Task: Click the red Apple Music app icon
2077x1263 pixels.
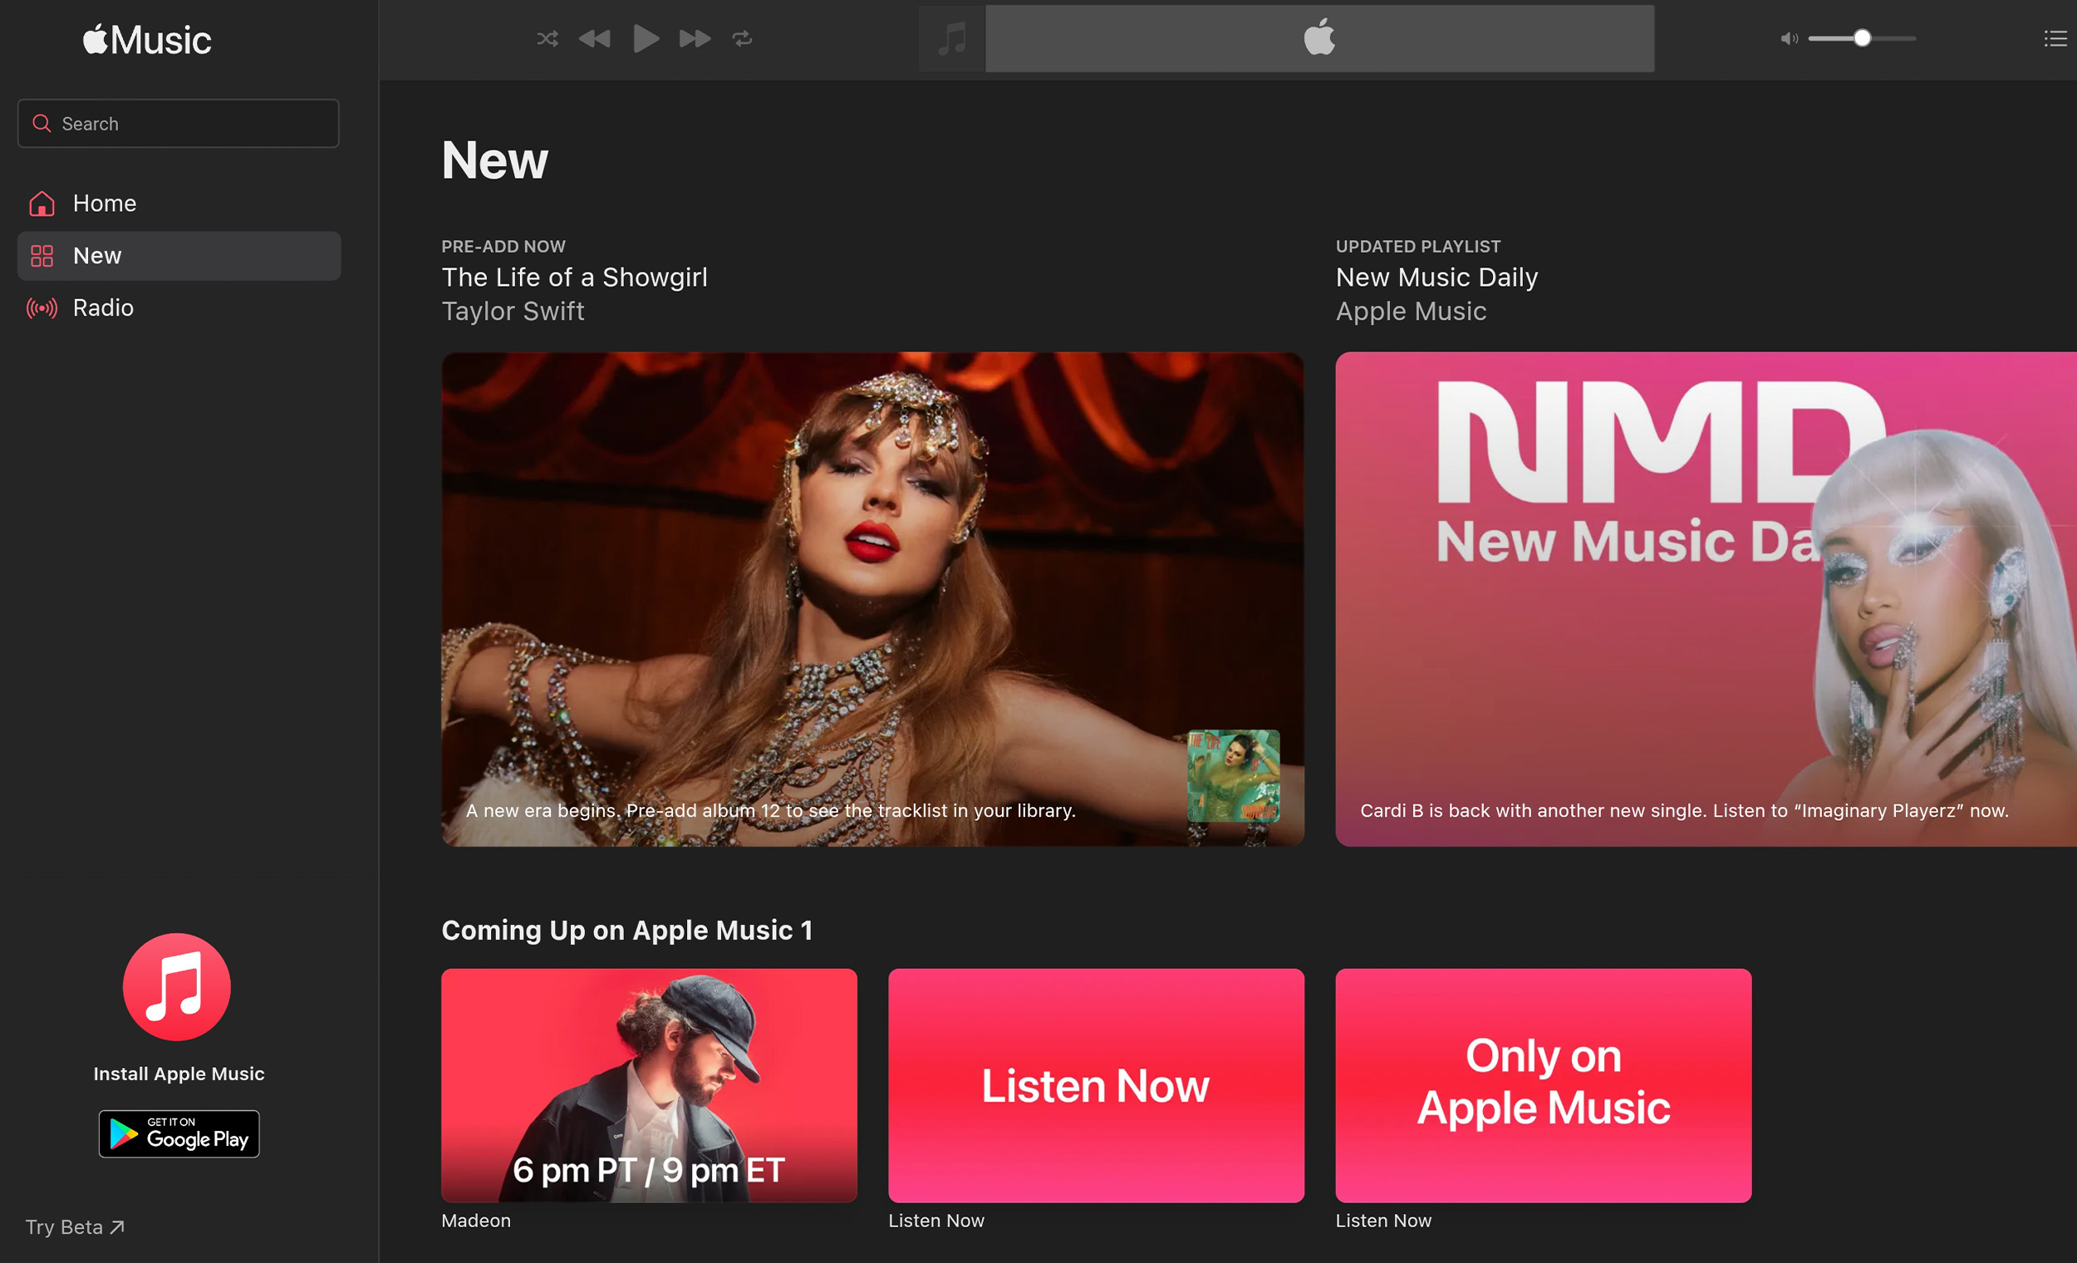Action: coord(177,986)
